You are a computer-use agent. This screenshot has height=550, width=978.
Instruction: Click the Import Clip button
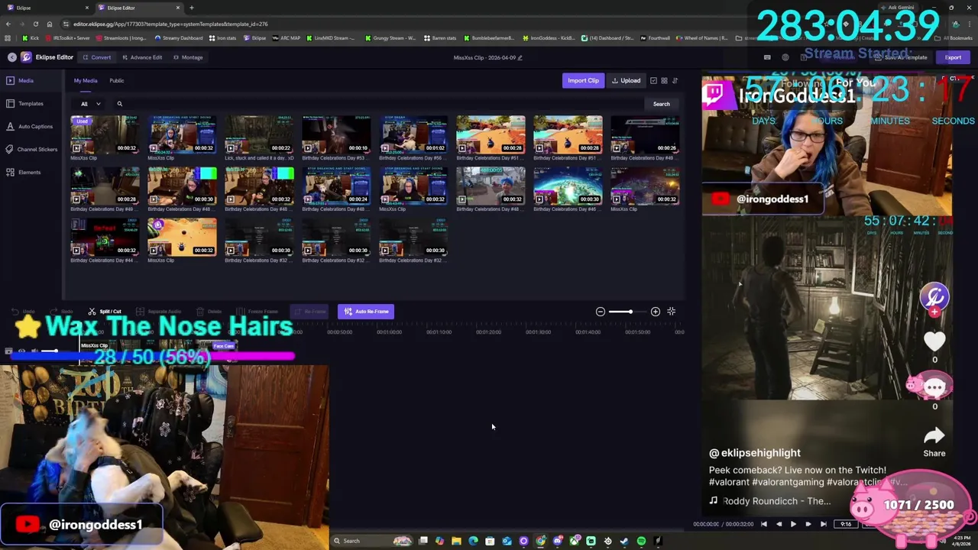(583, 80)
